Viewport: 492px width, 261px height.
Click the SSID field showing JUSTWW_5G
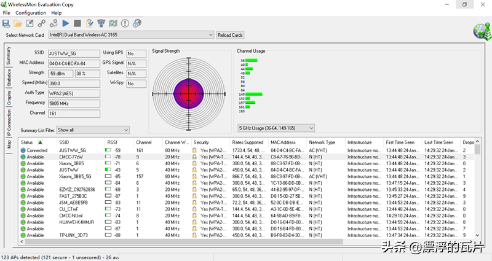coord(74,53)
